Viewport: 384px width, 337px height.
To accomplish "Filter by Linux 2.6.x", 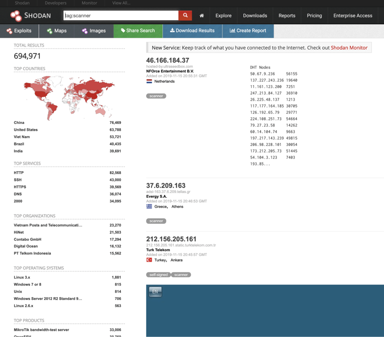I will click(x=23, y=306).
